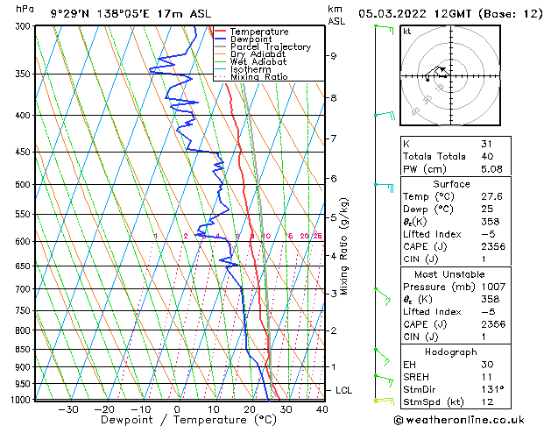Screen dimensions: 551x426
Task: Click the 1000 hPa pressure axis label
Action: point(21,400)
